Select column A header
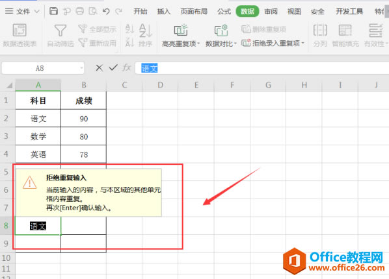Screen dimensions: 389x279 (x=38, y=85)
